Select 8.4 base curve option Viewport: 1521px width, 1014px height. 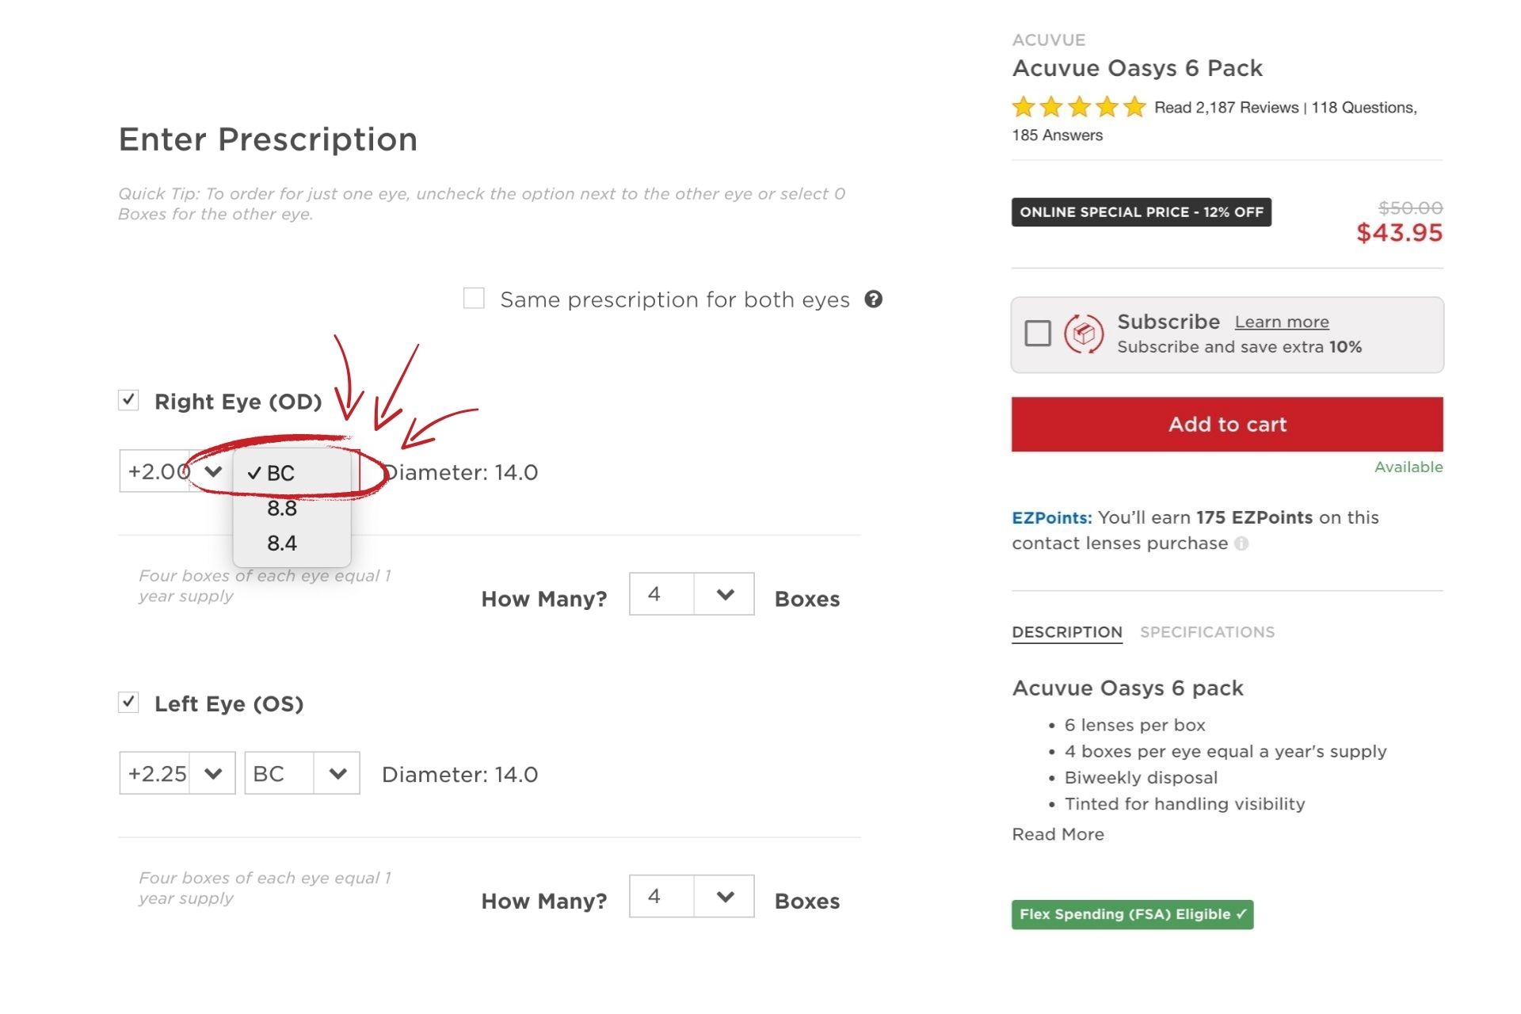coord(282,543)
